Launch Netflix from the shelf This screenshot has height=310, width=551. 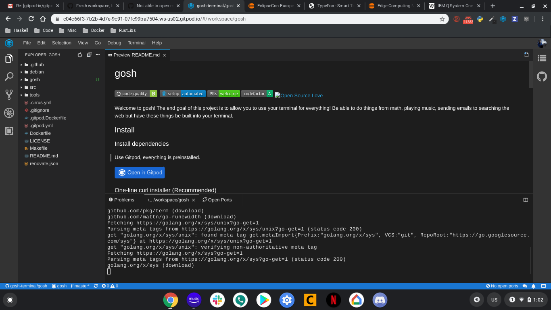(x=334, y=300)
